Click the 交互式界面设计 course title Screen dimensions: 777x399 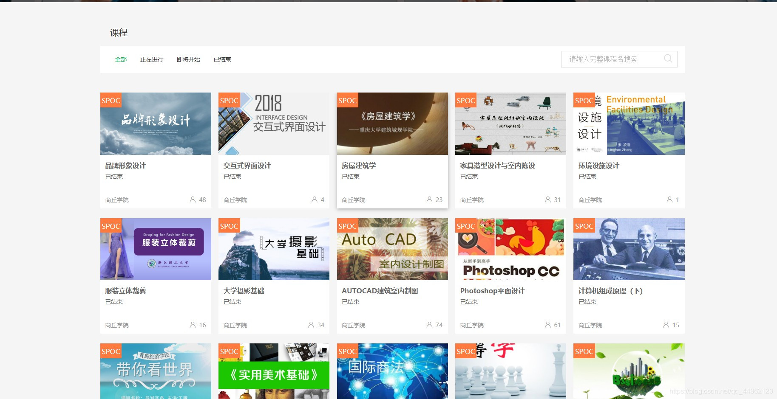[x=247, y=166]
